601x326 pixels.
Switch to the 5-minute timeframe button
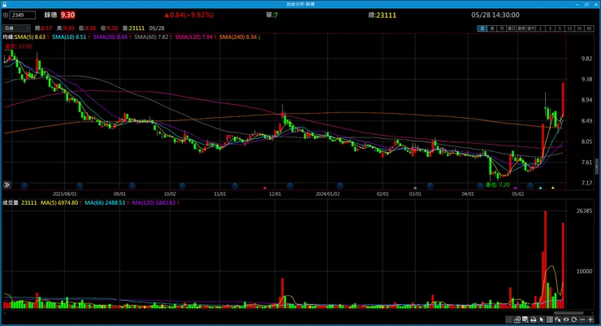[x=560, y=28]
